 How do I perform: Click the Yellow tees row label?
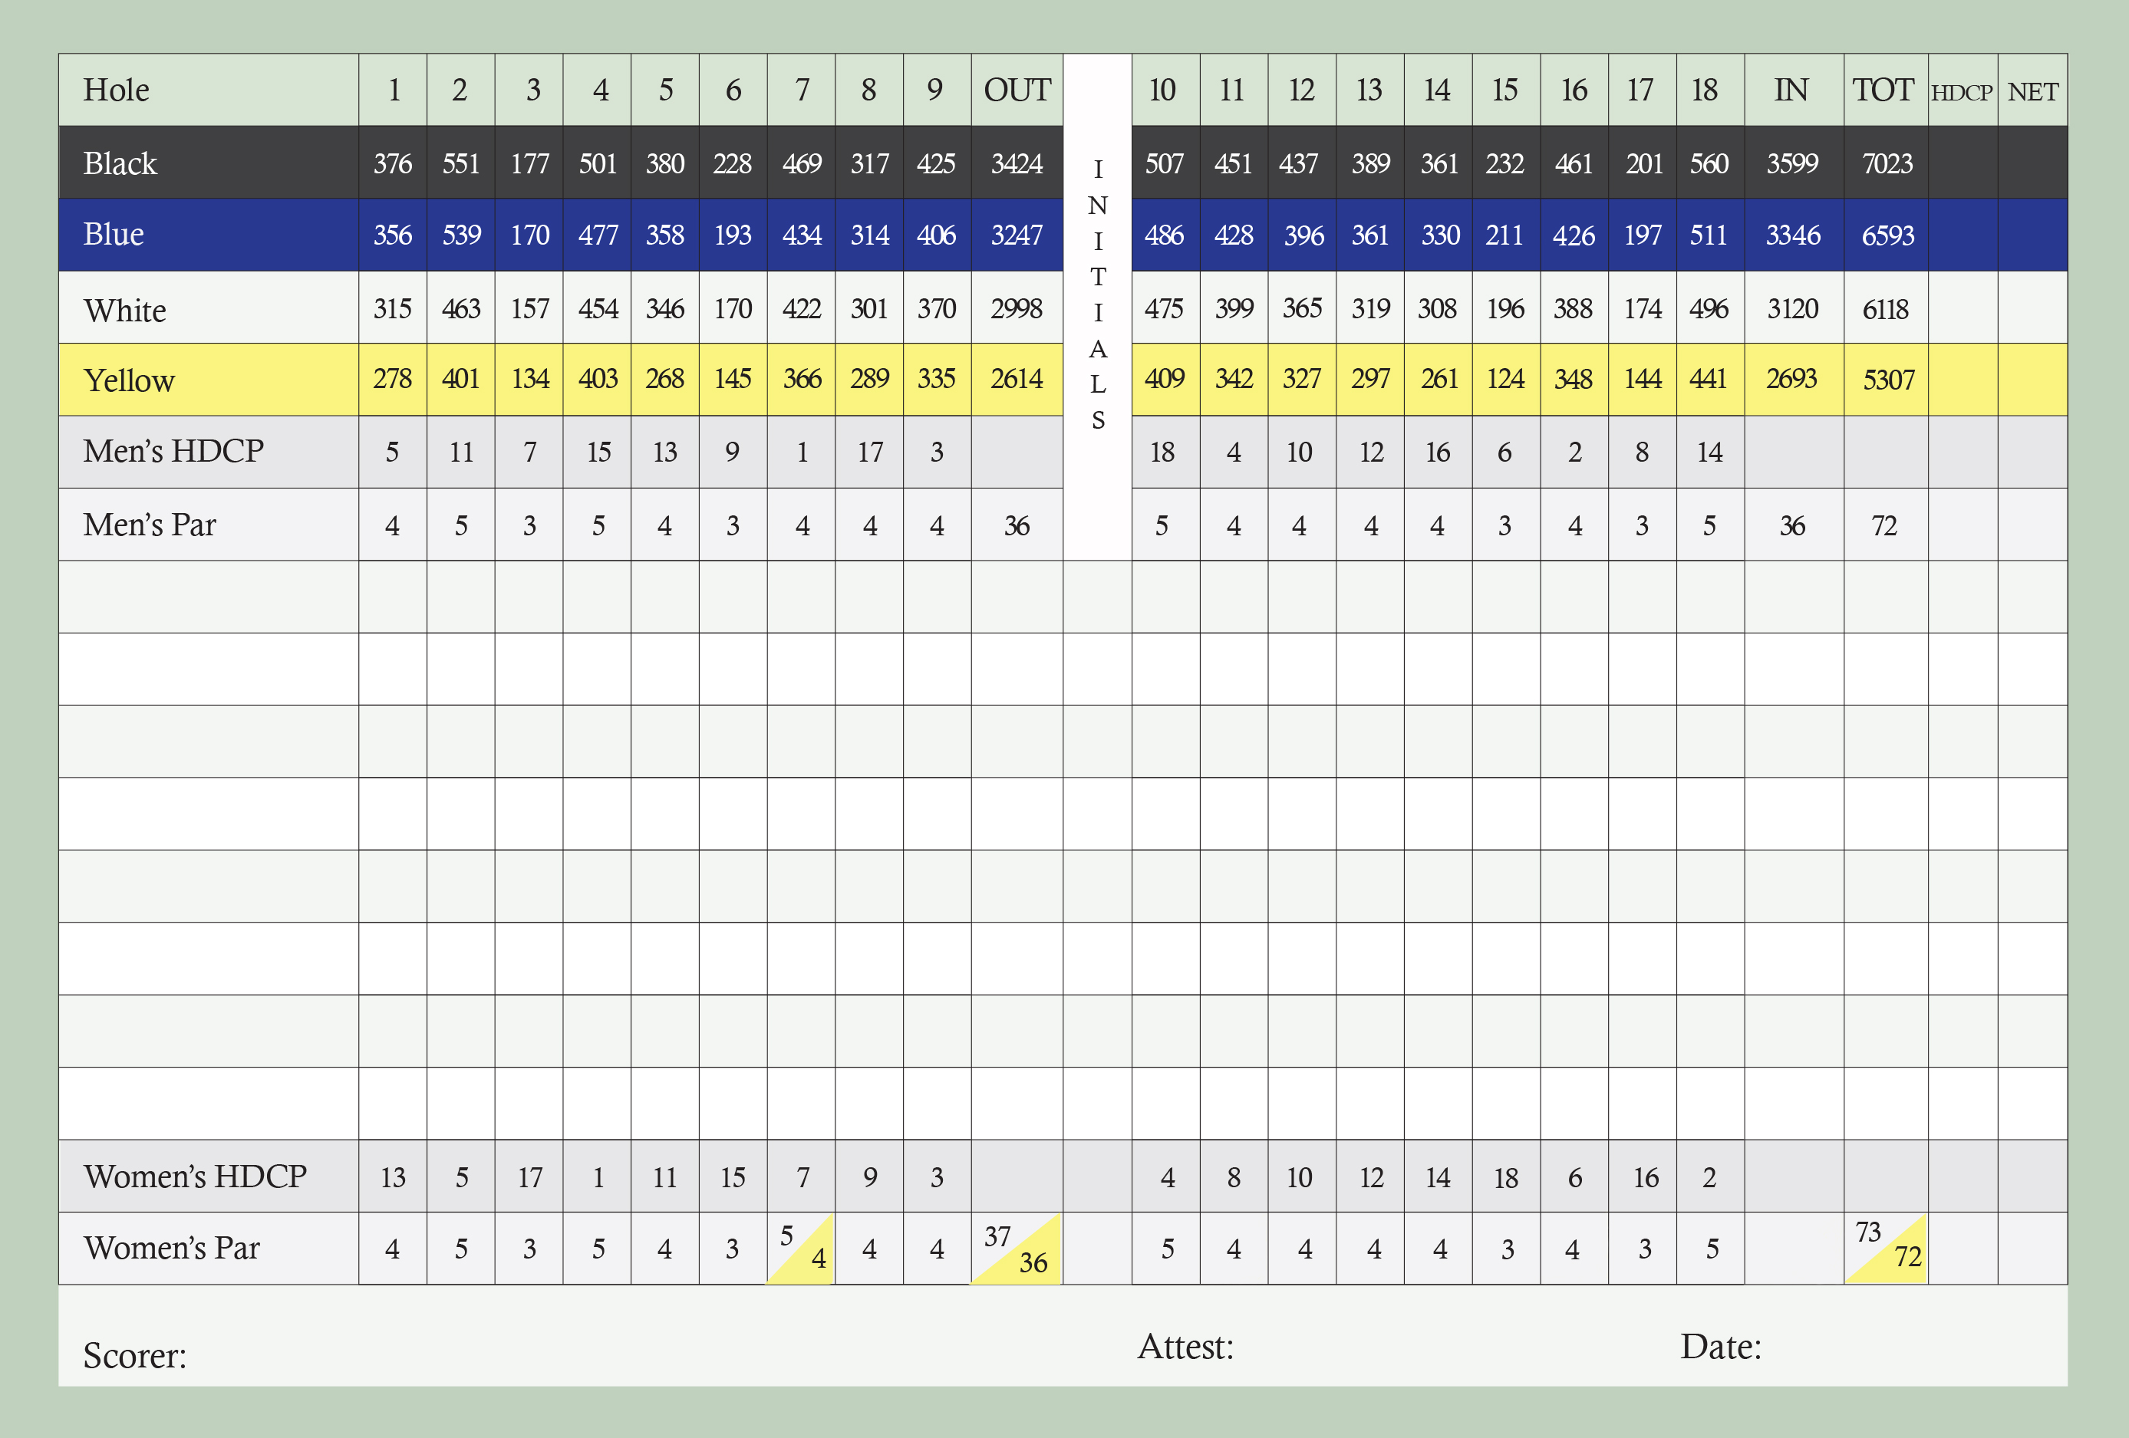pos(128,381)
